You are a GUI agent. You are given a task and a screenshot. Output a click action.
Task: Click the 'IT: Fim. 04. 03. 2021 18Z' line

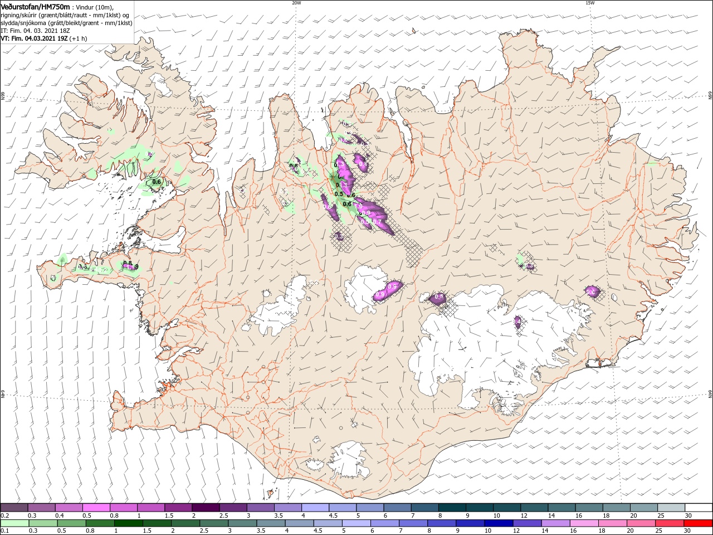pos(35,31)
